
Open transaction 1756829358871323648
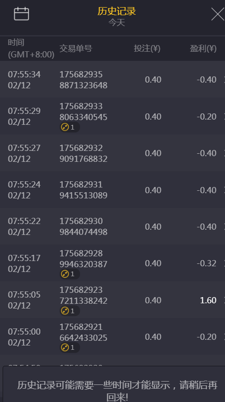click(84, 80)
